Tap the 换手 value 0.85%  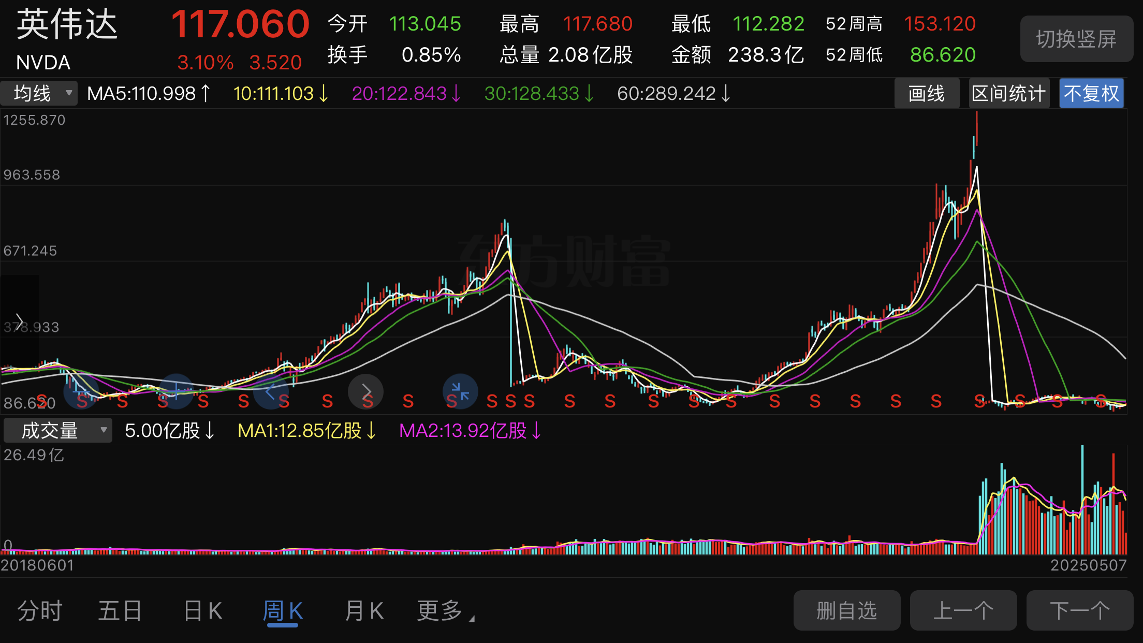coord(431,55)
